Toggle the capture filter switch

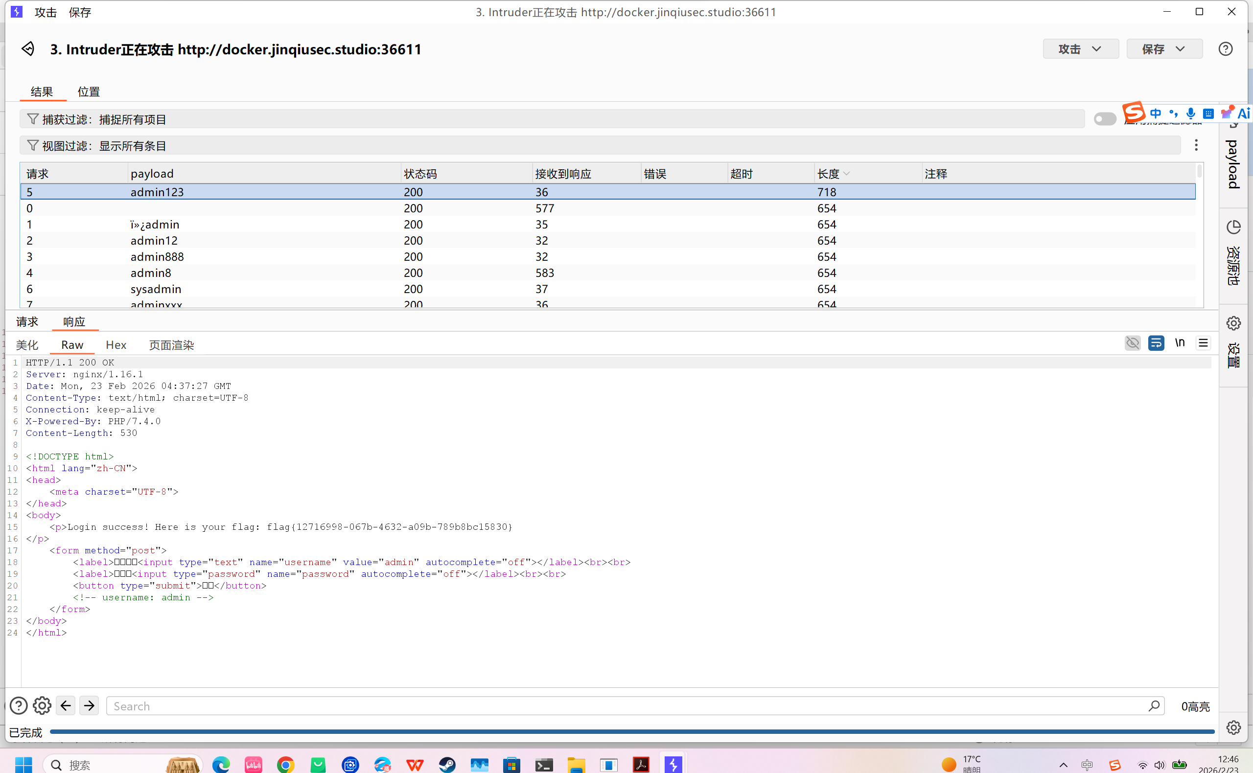point(1104,119)
